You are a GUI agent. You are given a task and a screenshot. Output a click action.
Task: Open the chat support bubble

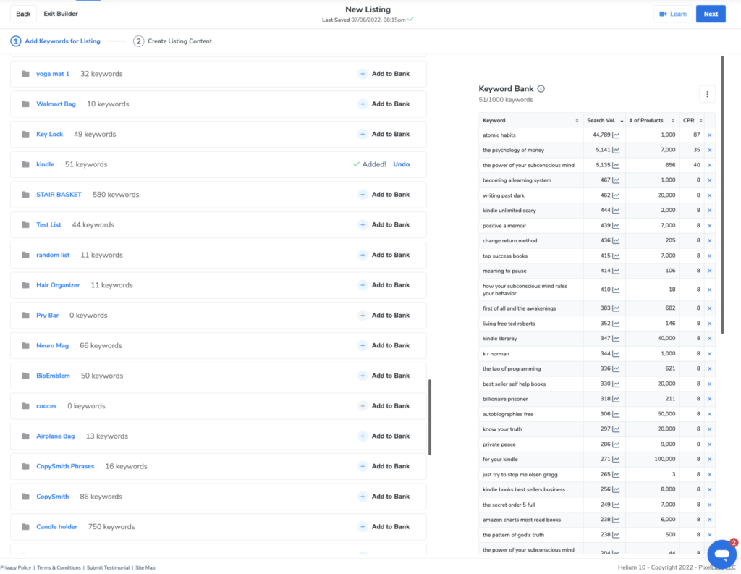click(721, 554)
